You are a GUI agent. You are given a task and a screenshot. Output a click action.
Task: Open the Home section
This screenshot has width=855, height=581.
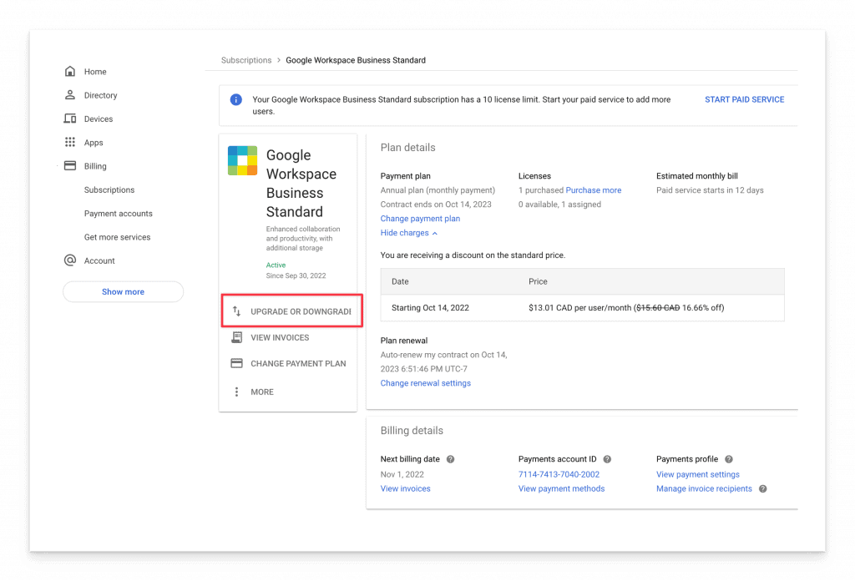(x=95, y=72)
